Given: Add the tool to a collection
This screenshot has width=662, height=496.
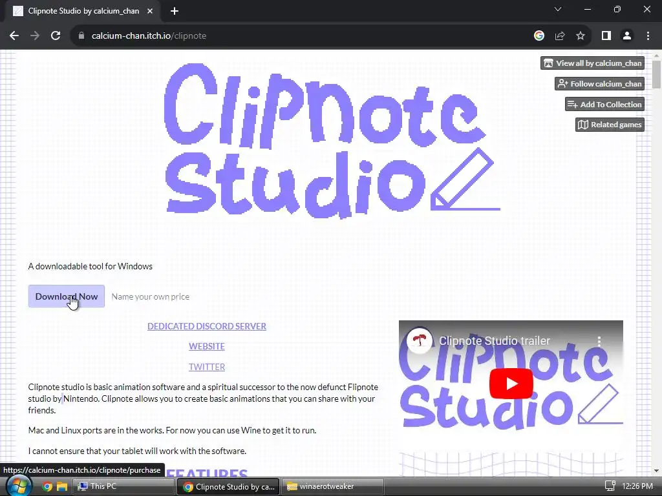Looking at the screenshot, I should (604, 104).
